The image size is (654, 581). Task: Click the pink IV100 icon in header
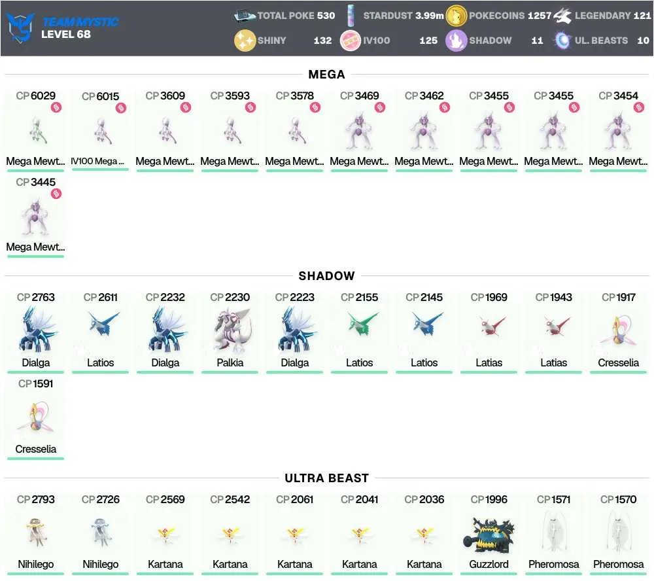click(351, 41)
